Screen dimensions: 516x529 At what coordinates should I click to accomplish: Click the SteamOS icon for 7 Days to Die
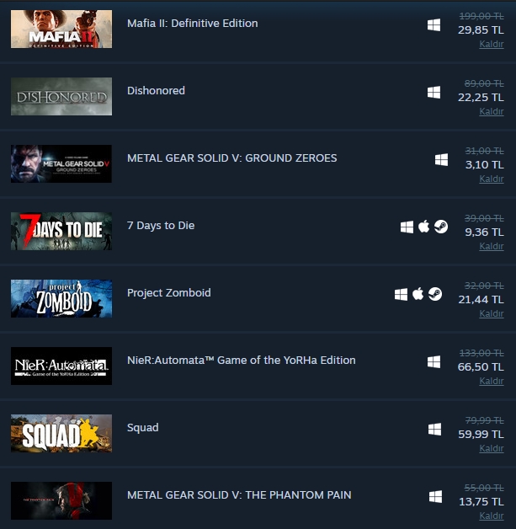(x=441, y=227)
